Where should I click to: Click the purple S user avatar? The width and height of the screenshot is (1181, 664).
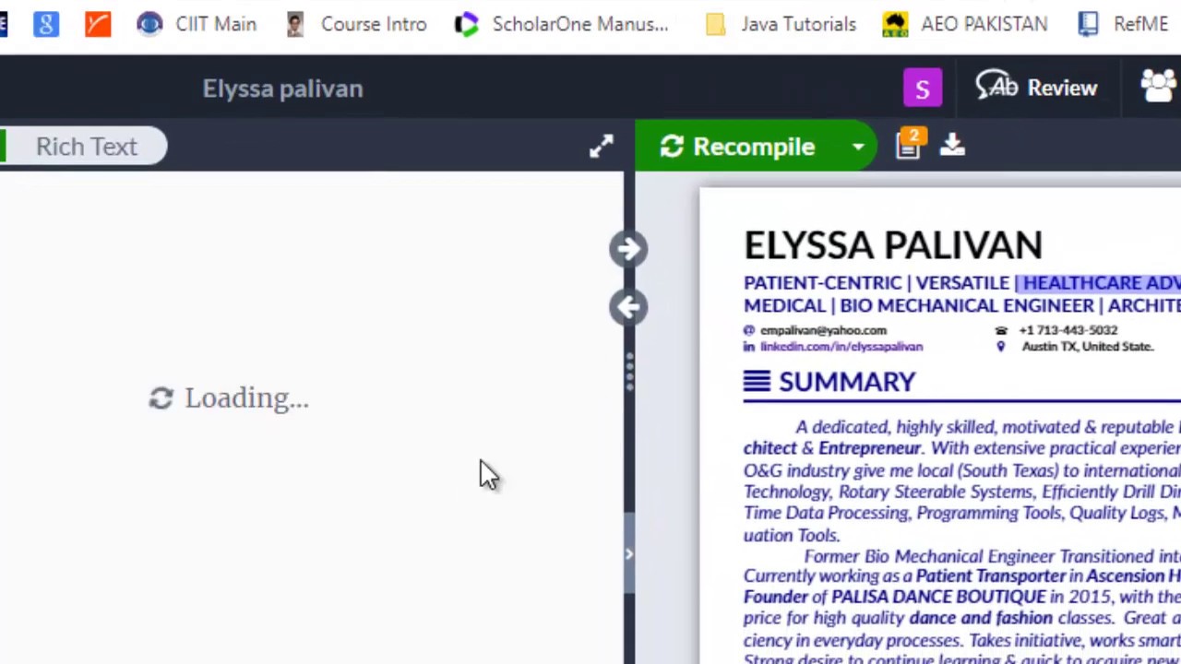click(x=922, y=89)
